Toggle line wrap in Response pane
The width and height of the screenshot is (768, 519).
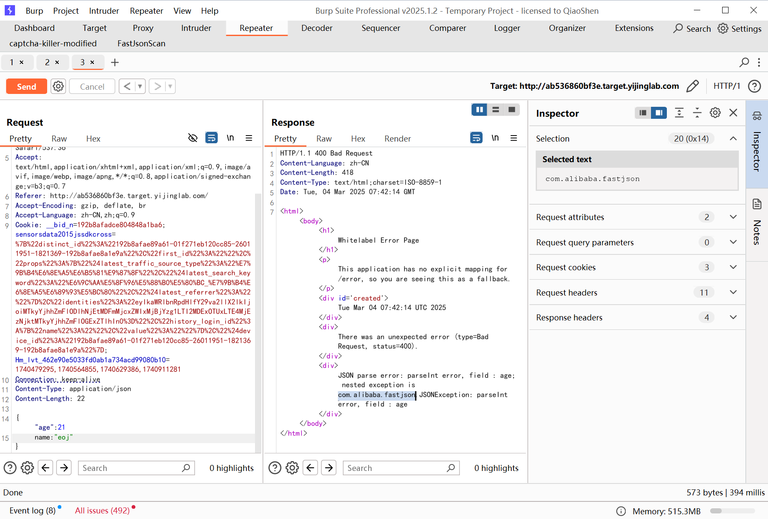point(476,138)
